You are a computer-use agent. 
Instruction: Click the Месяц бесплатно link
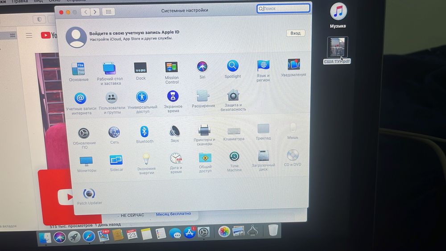click(x=173, y=214)
